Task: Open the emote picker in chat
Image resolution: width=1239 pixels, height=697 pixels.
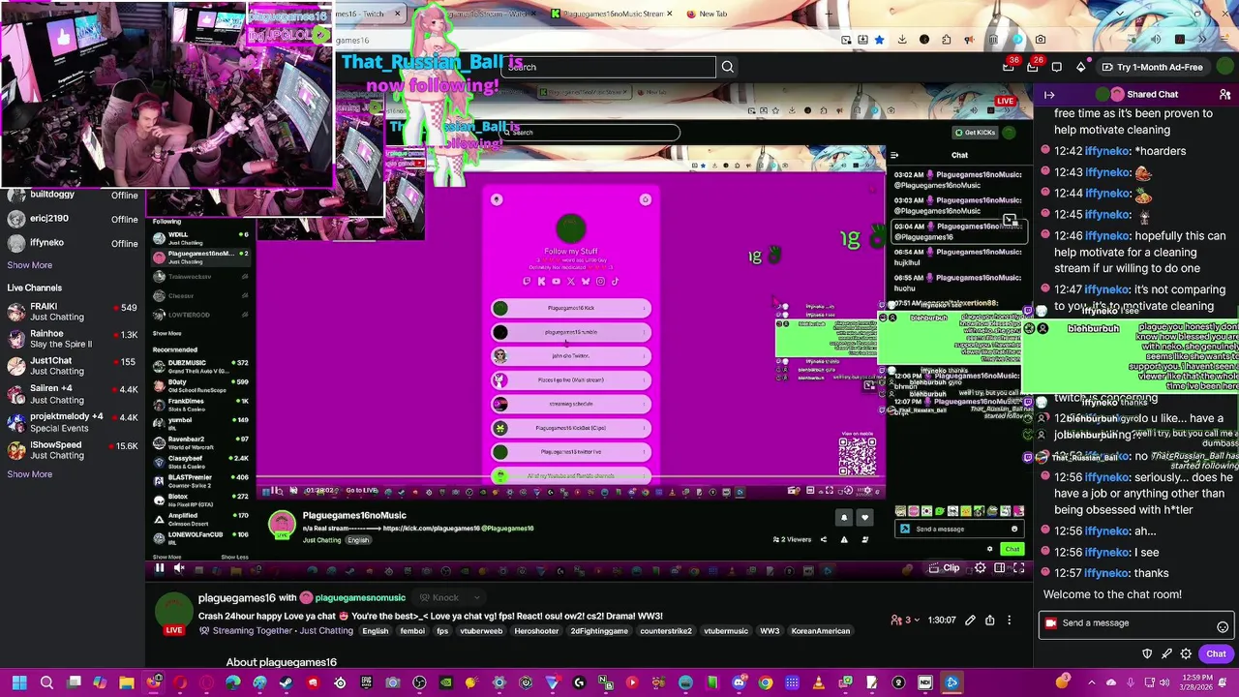Action: (1223, 627)
